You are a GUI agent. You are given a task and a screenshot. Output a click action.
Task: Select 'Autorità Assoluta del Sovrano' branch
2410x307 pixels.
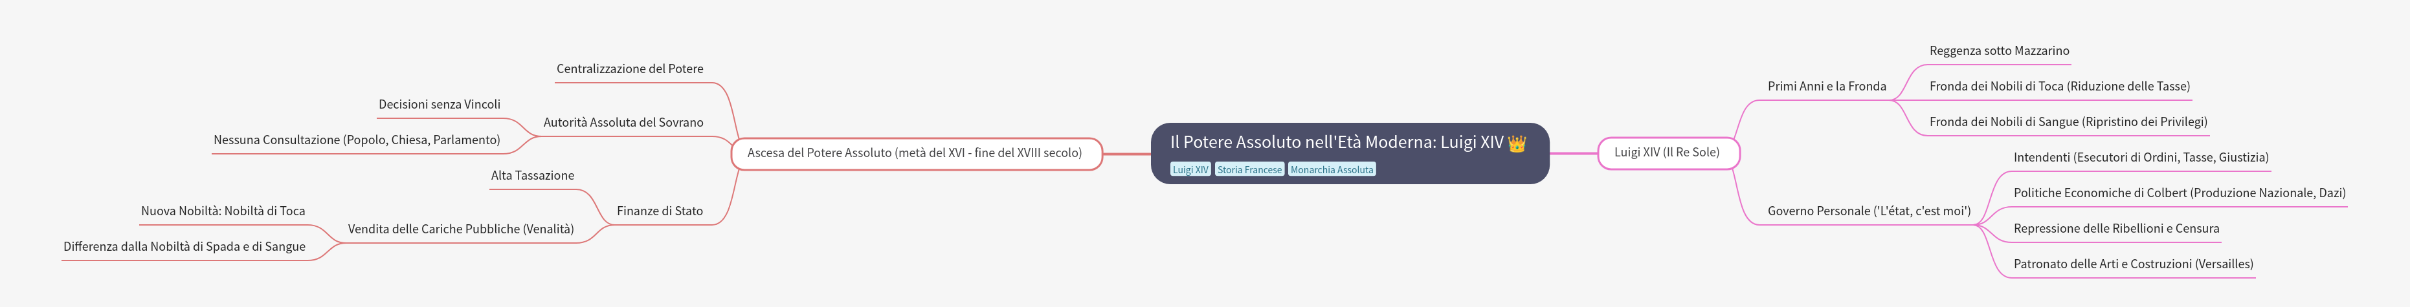click(623, 122)
